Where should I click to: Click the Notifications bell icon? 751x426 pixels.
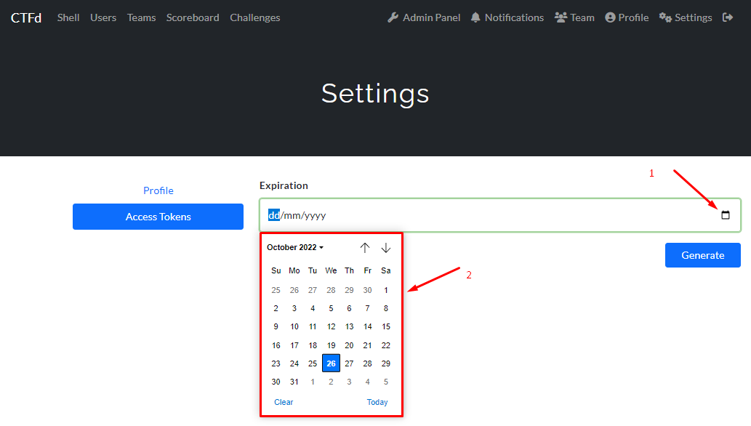tap(476, 17)
